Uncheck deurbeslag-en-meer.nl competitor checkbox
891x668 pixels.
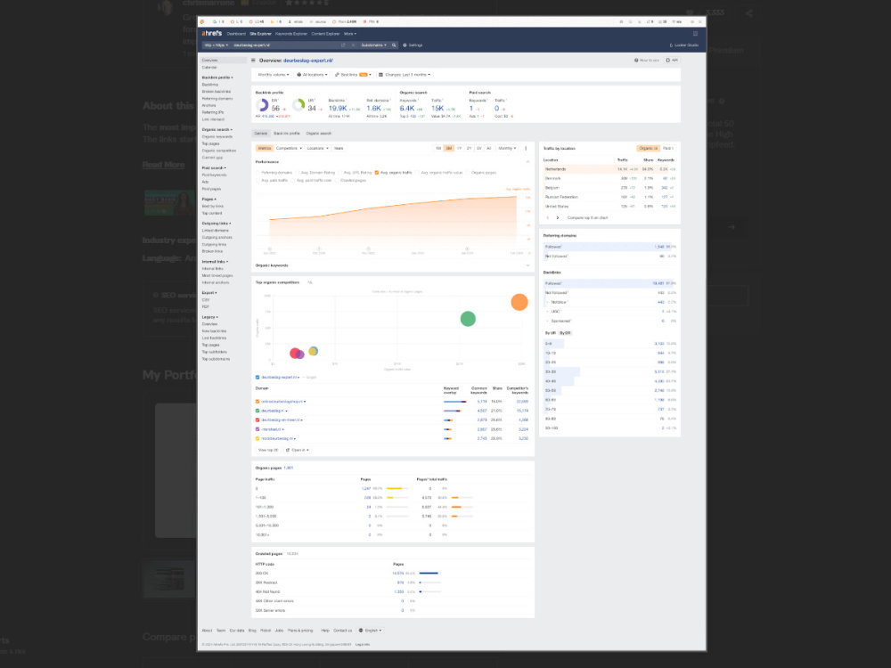257,420
